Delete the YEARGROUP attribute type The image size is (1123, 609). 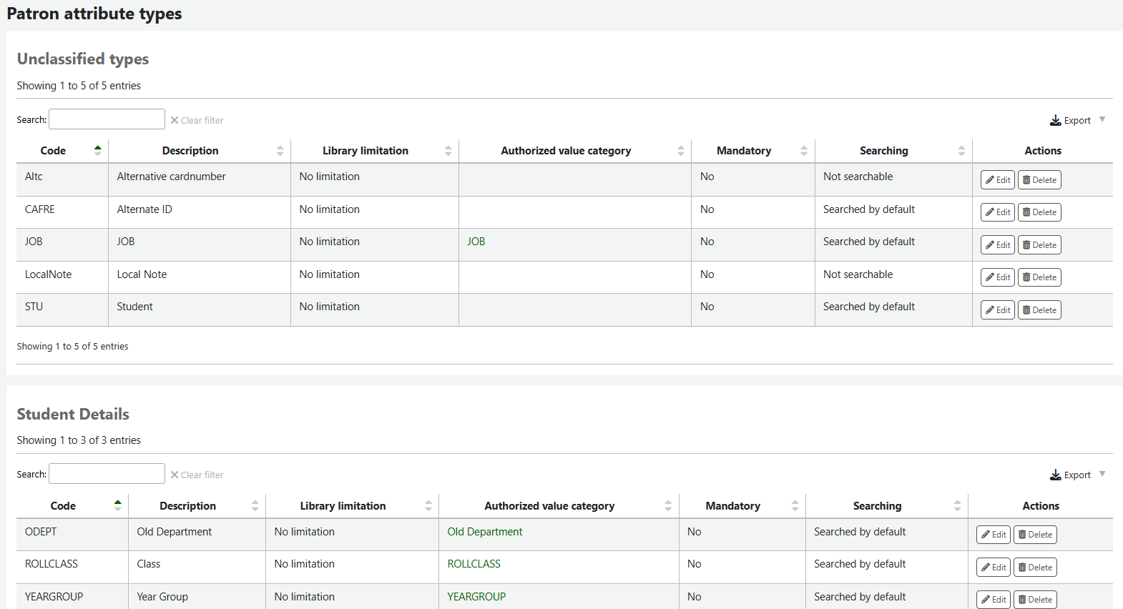tap(1034, 600)
